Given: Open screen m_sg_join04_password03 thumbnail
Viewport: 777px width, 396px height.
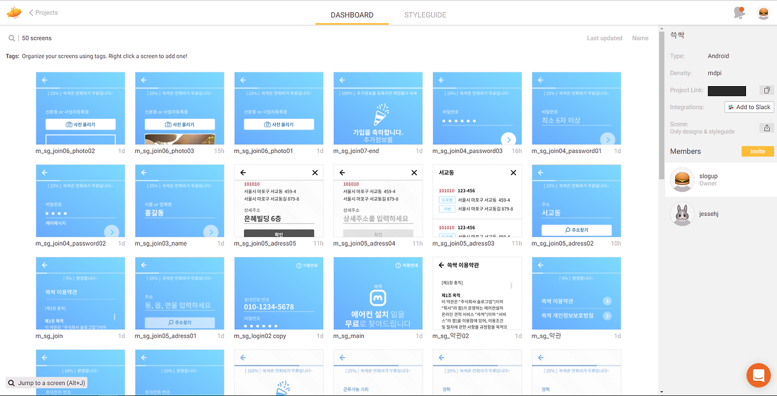Looking at the screenshot, I should coord(477,108).
